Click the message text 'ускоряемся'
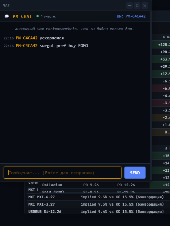 point(51,38)
